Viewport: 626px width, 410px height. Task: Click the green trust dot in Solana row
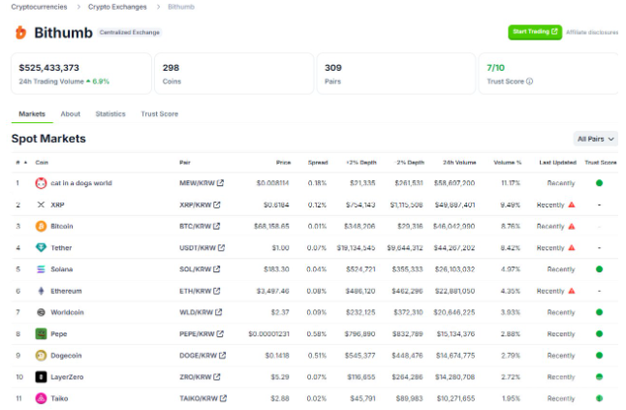(x=599, y=269)
